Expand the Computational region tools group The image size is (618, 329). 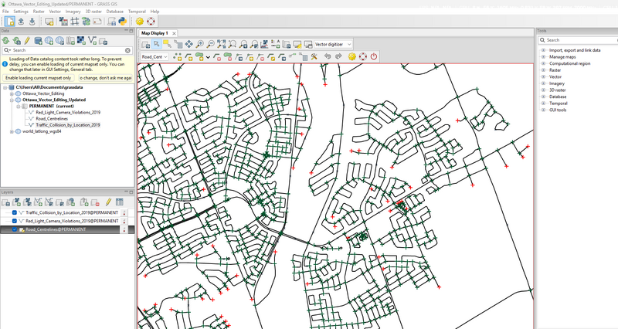[543, 63]
